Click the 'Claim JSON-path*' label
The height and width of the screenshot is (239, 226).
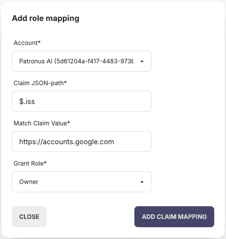click(40, 83)
